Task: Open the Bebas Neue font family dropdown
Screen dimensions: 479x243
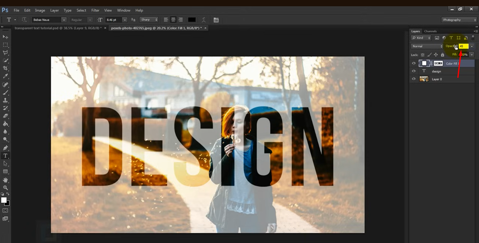Action: pos(64,20)
